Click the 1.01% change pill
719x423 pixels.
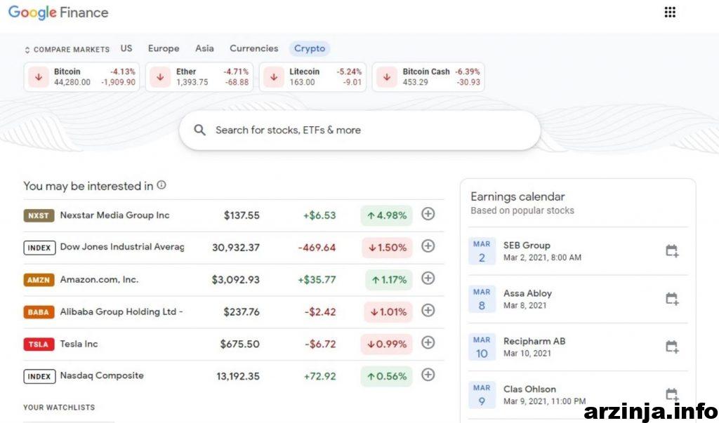388,311
